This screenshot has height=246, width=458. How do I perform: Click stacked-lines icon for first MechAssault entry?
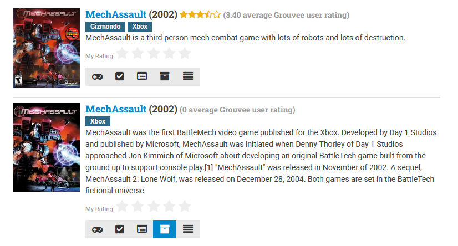[188, 76]
